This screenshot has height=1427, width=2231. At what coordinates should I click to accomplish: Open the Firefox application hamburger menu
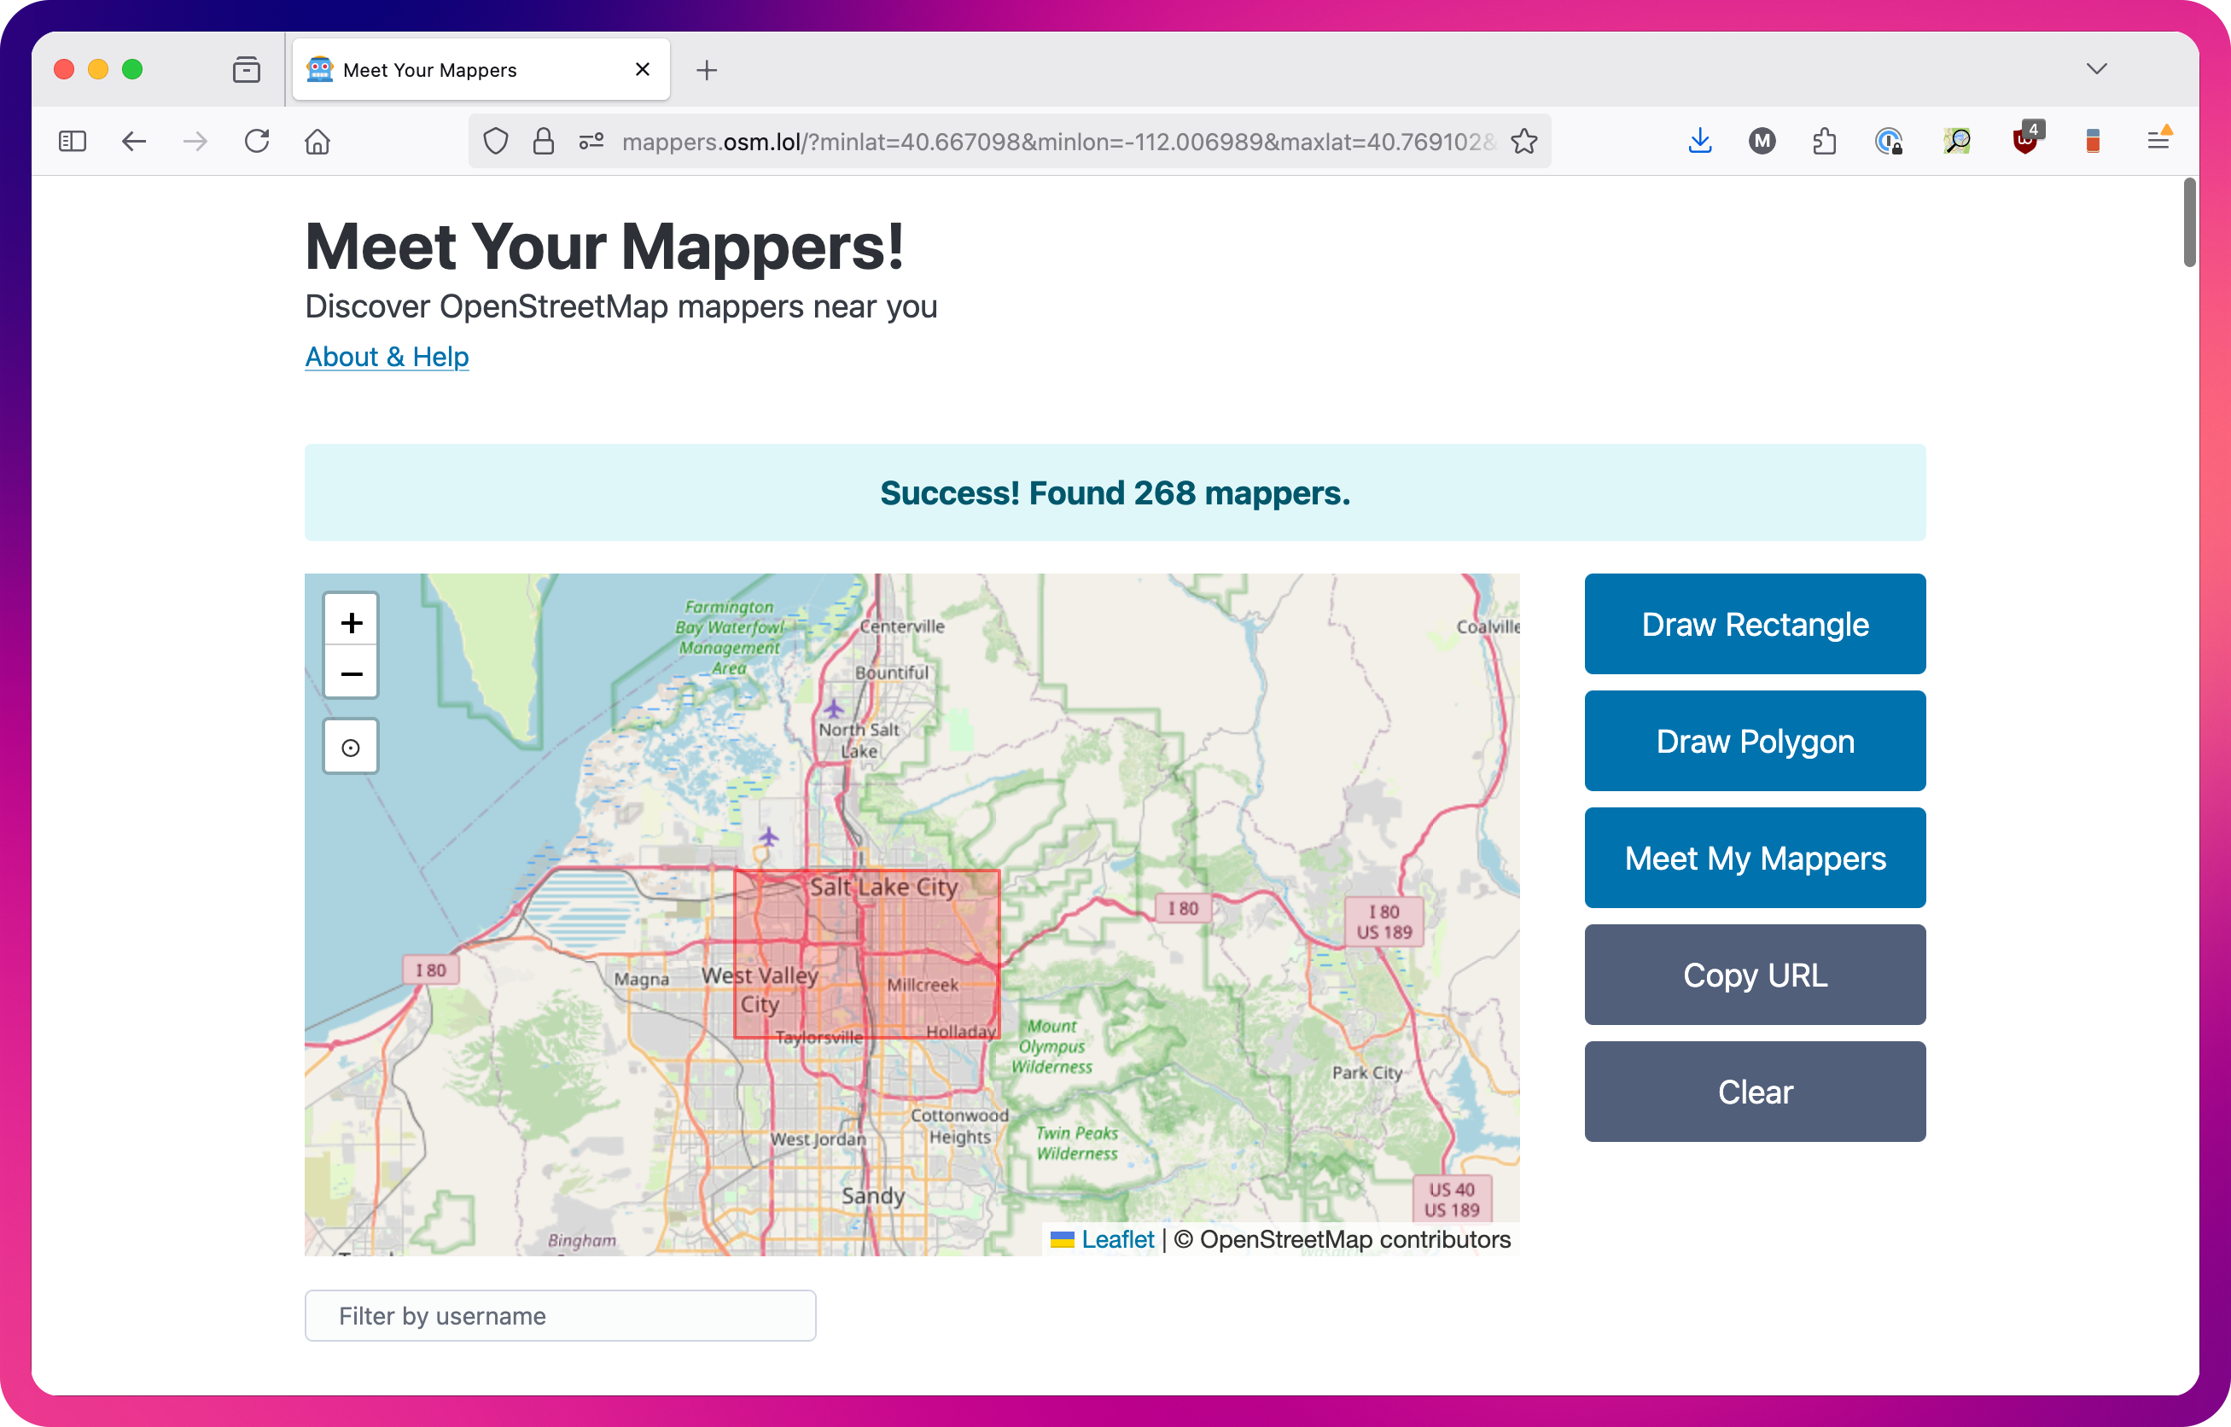[x=2158, y=141]
